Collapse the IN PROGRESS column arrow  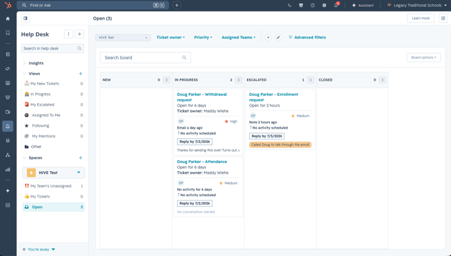click(238, 80)
